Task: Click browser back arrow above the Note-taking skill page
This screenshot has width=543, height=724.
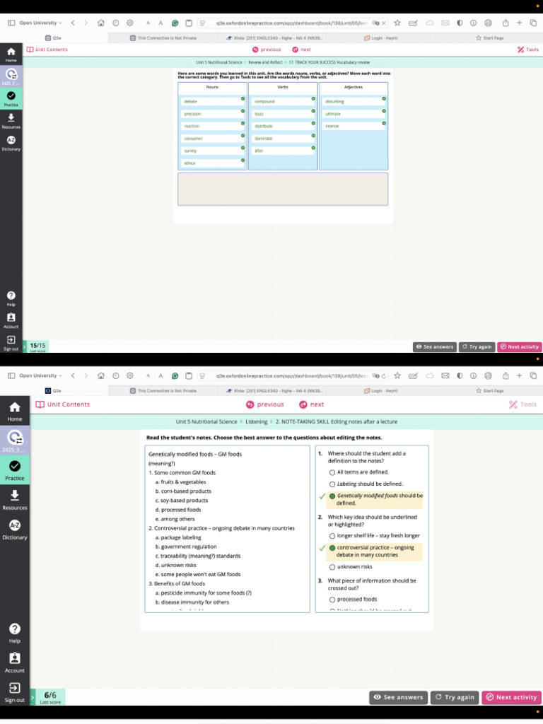Action: [73, 375]
